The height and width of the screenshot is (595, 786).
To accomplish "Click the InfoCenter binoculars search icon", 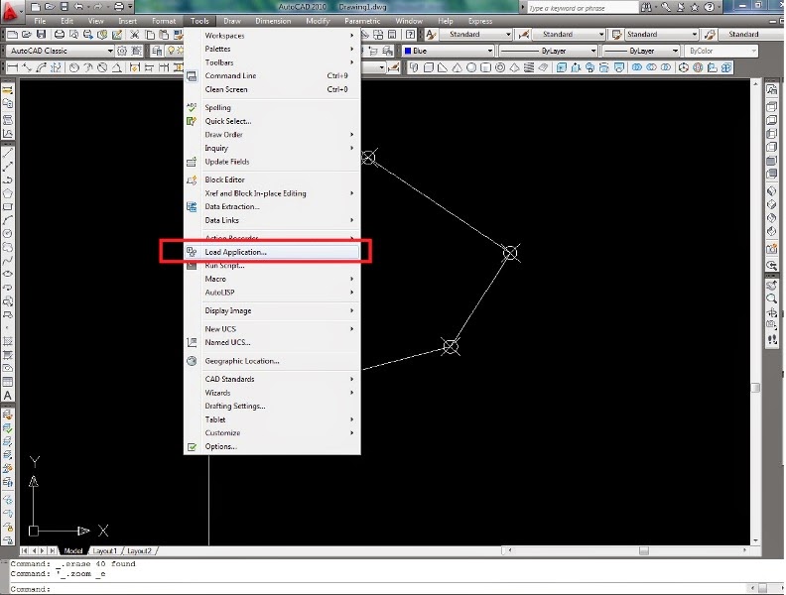I will (x=647, y=7).
